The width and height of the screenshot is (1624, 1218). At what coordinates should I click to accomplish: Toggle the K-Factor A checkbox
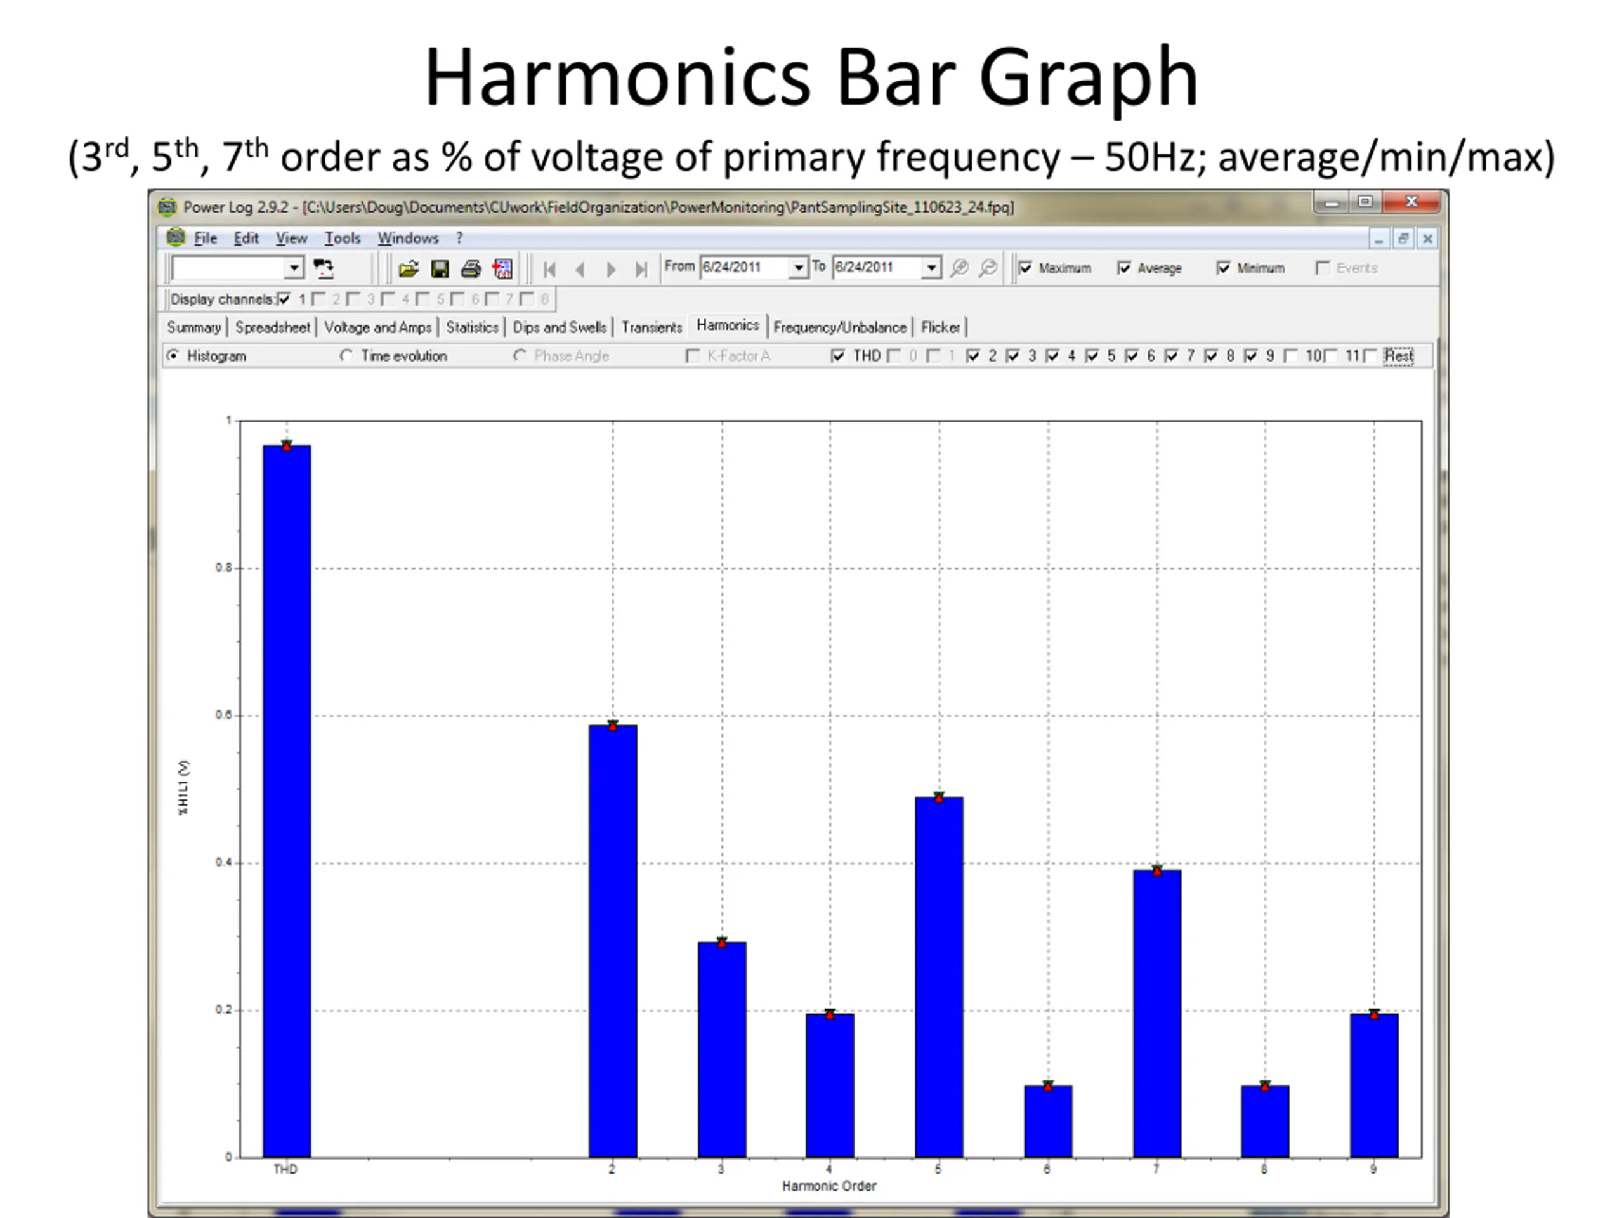point(691,356)
